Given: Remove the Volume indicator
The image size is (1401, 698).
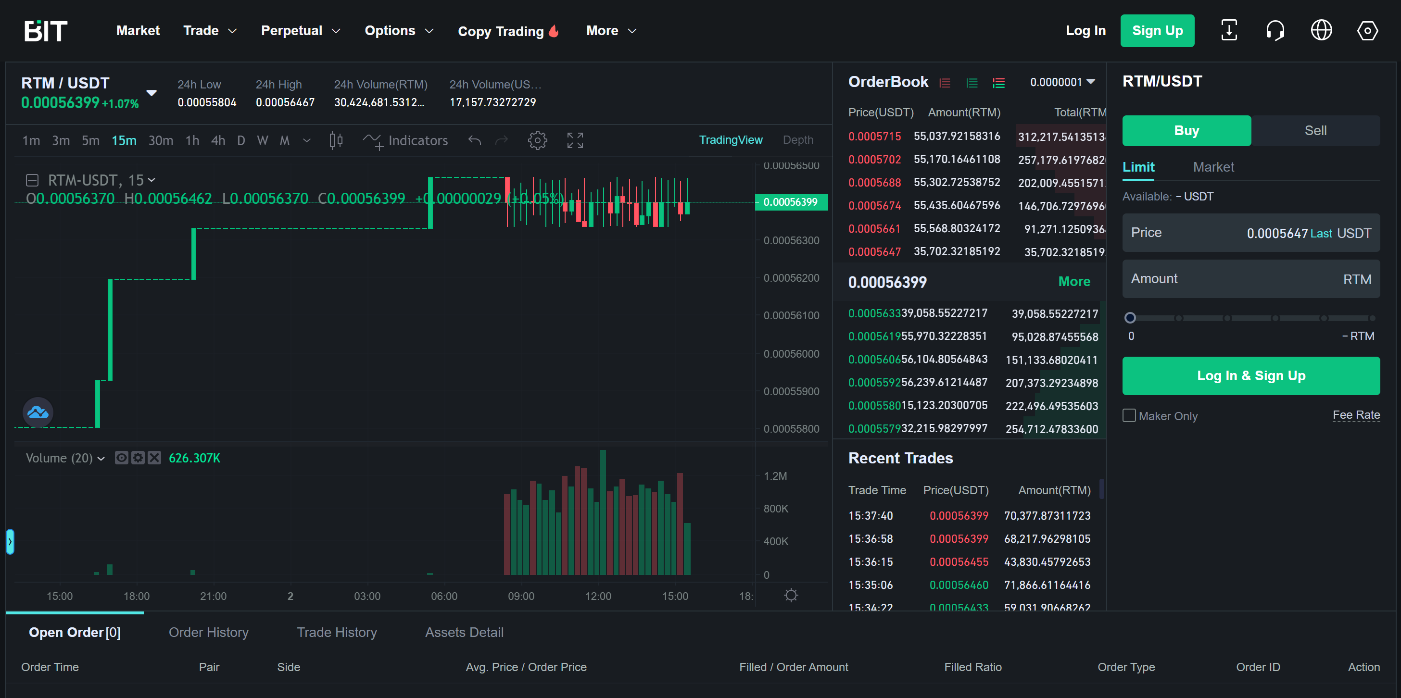Looking at the screenshot, I should point(154,458).
